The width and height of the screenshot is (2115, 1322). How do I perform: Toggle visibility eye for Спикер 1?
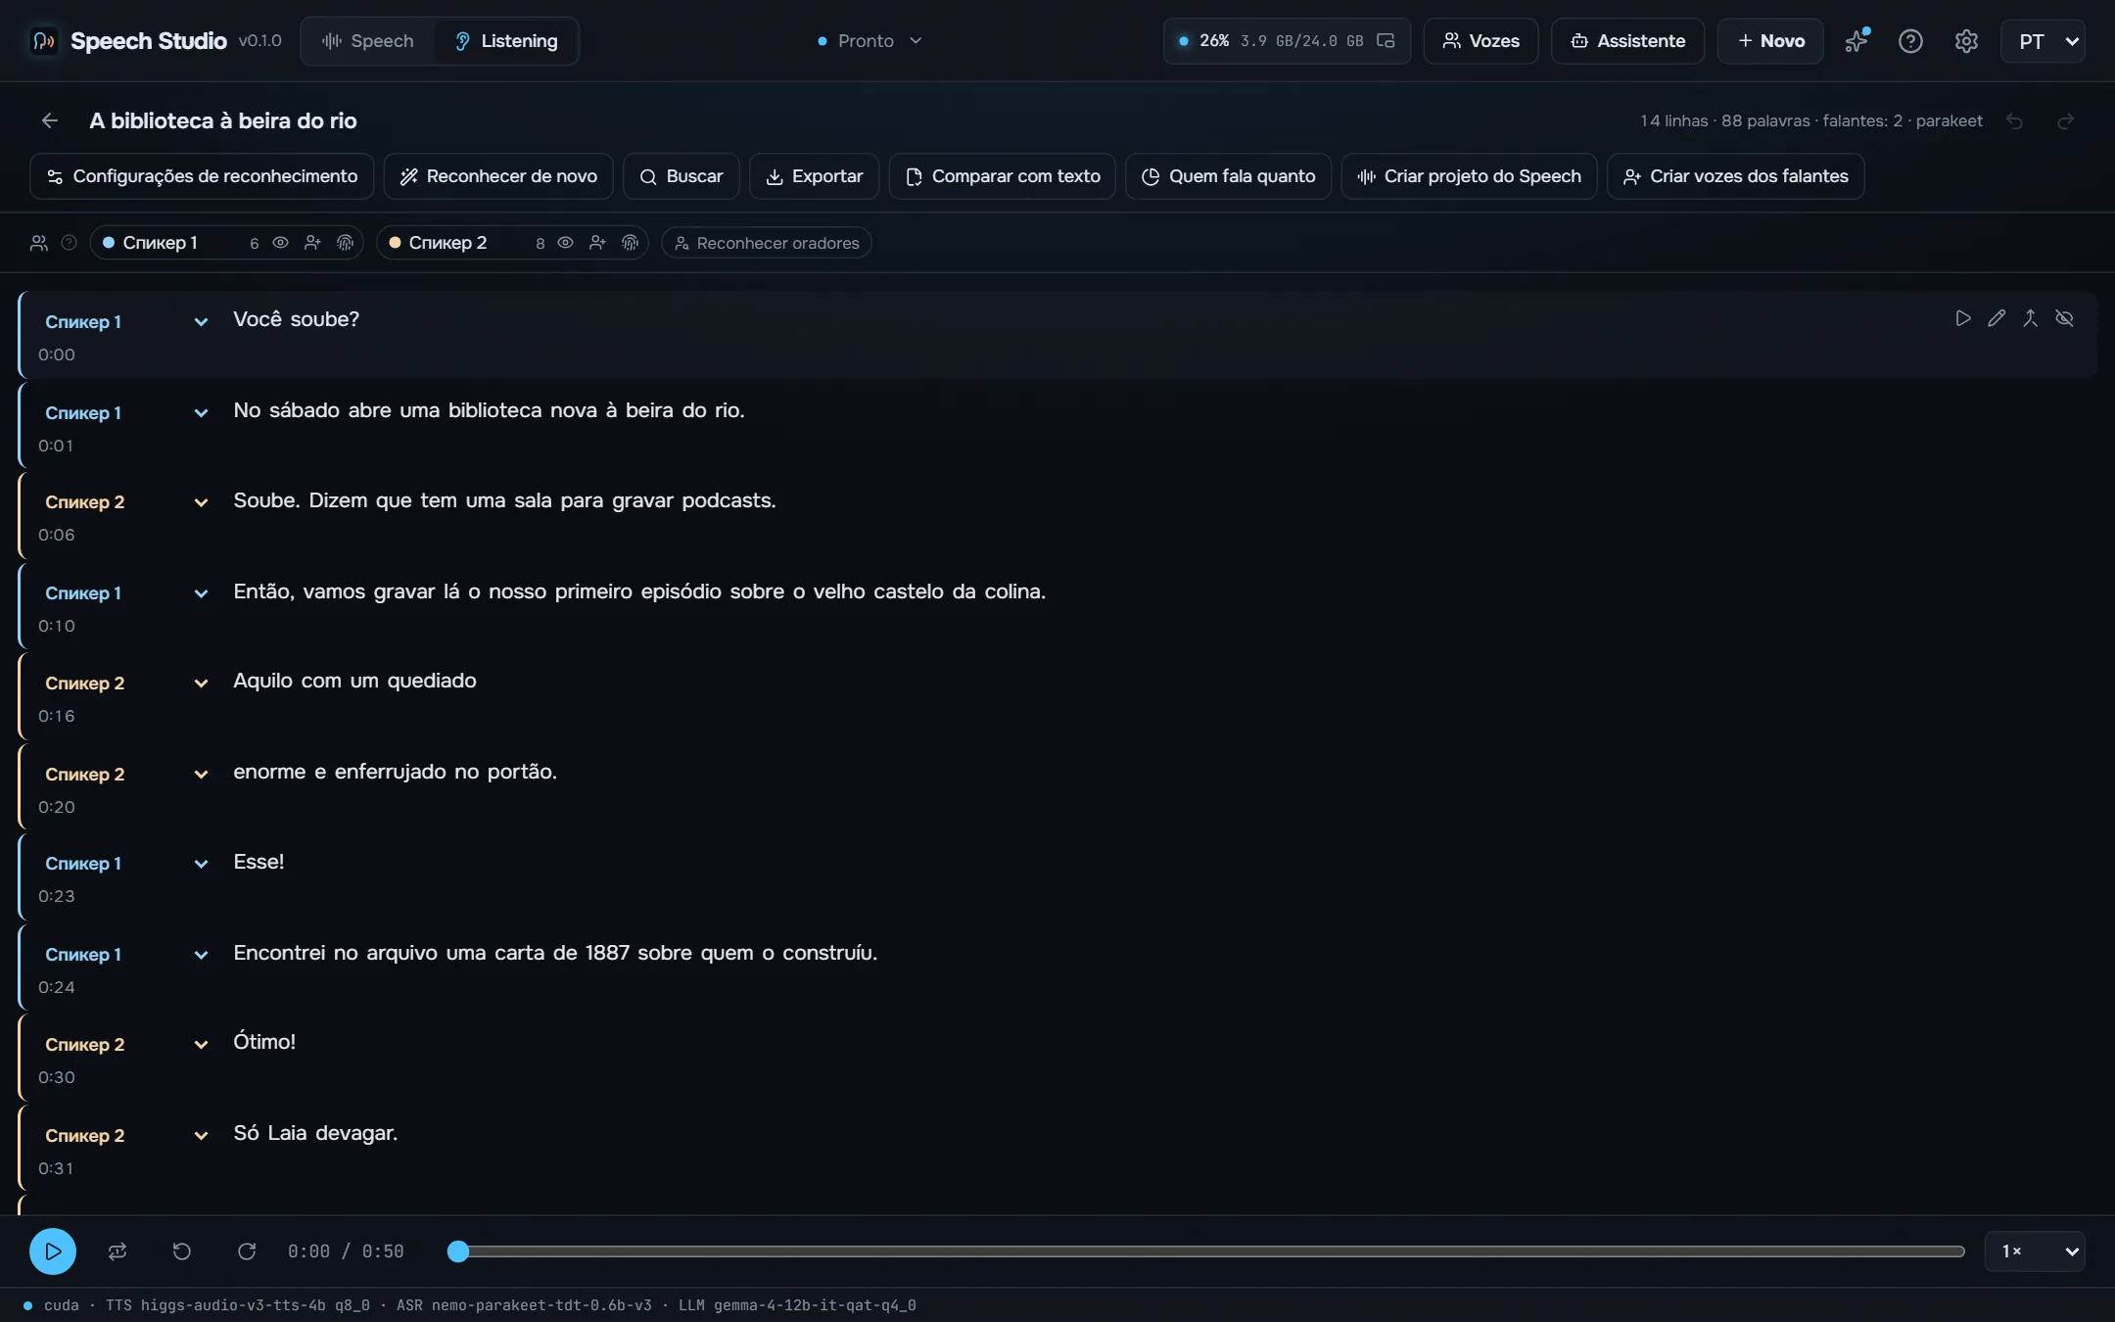(280, 243)
